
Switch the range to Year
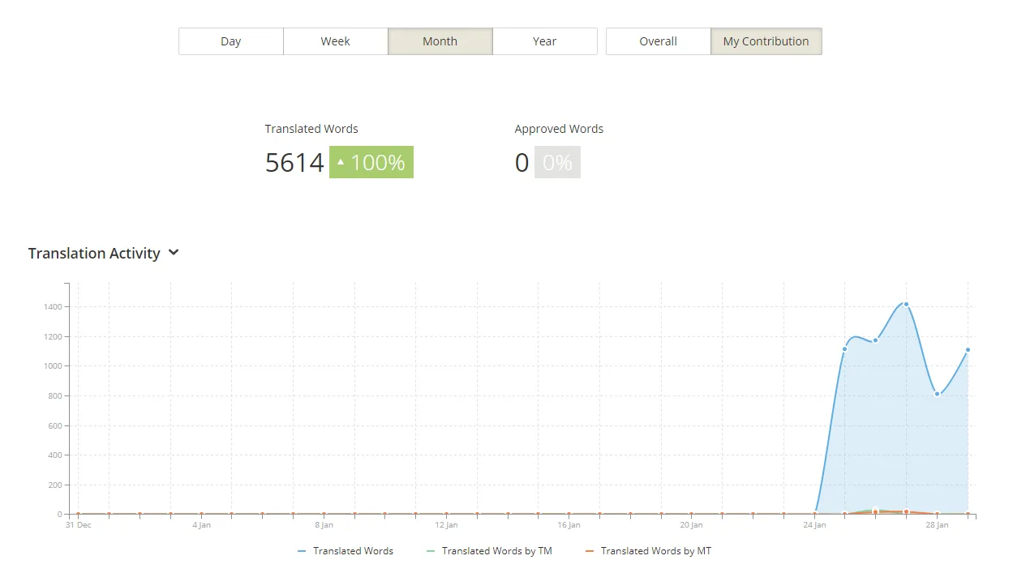544,41
